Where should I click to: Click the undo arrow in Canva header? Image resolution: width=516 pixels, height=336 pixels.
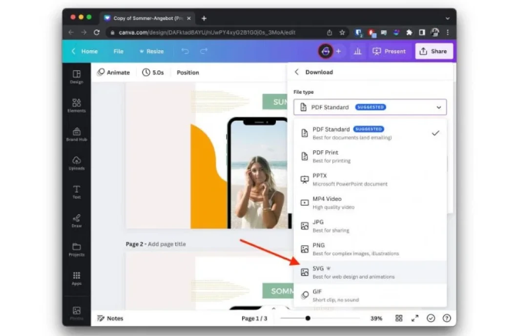[x=185, y=51]
